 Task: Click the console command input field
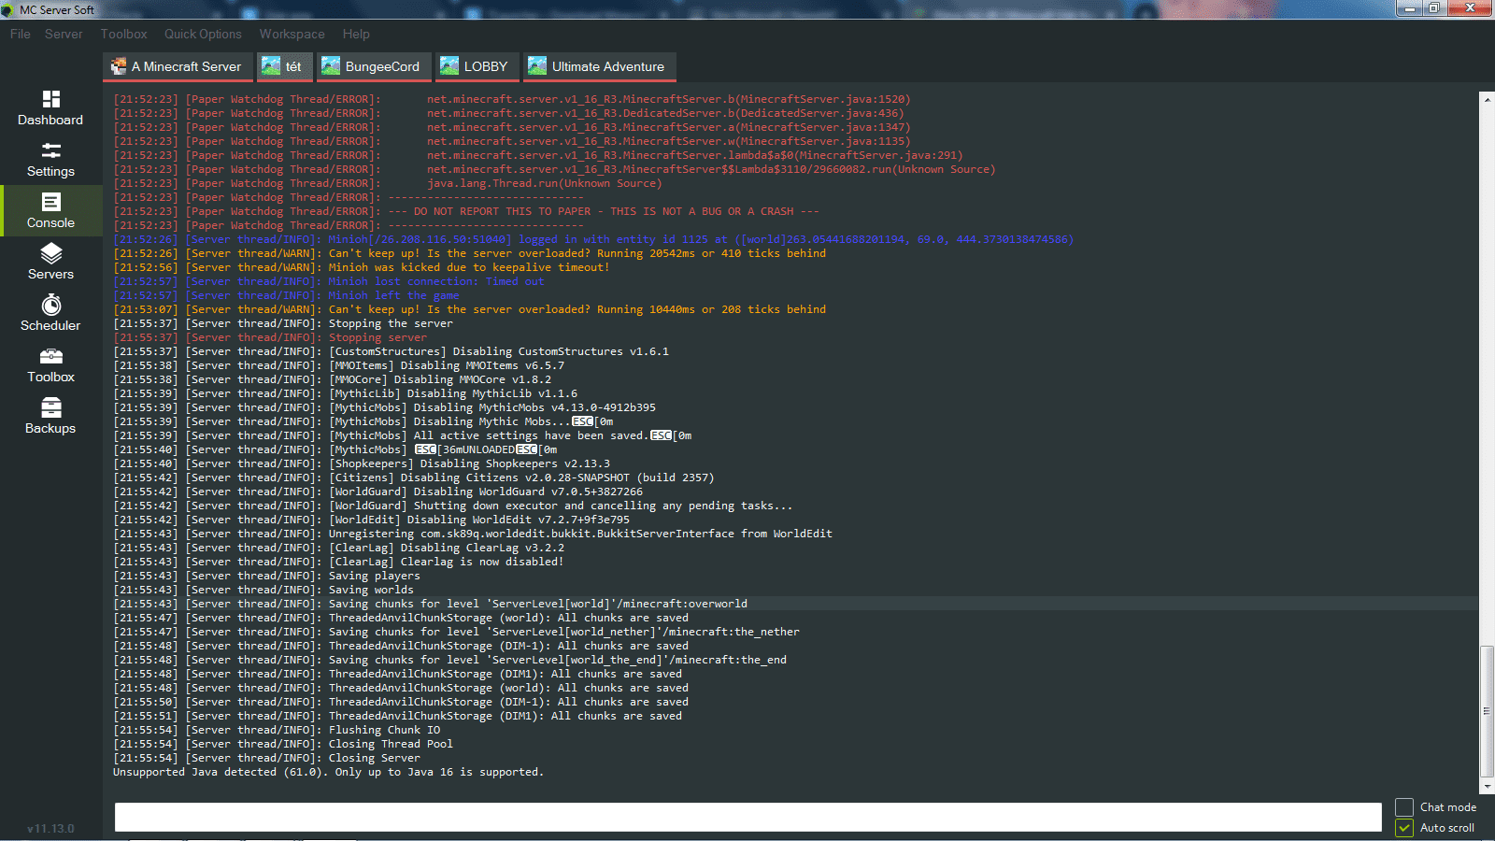click(747, 817)
